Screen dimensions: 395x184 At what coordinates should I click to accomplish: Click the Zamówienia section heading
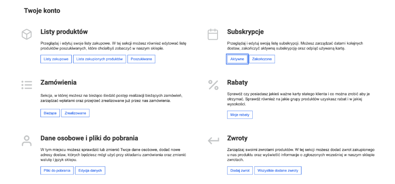click(x=58, y=82)
